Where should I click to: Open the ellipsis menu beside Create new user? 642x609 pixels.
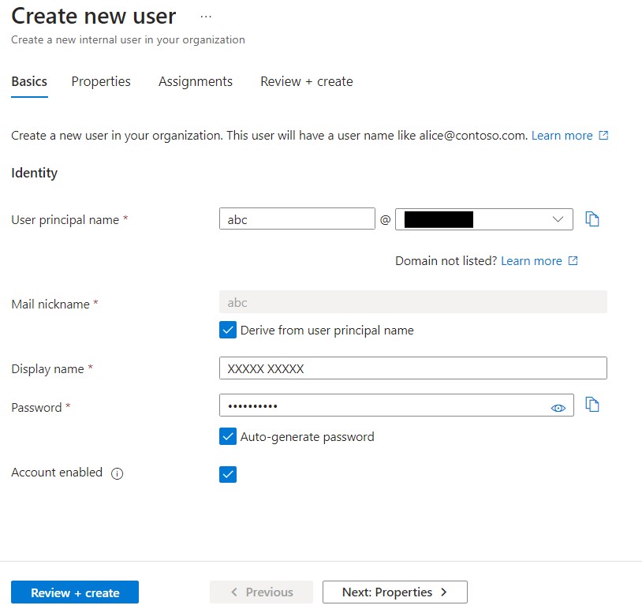coord(206,16)
